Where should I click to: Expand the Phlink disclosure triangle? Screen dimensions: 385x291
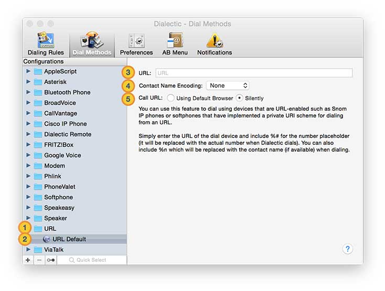click(x=28, y=176)
